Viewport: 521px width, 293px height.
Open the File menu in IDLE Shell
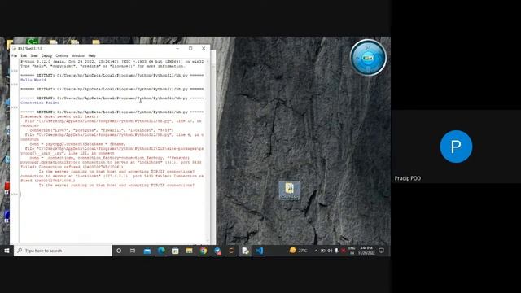tap(15, 56)
